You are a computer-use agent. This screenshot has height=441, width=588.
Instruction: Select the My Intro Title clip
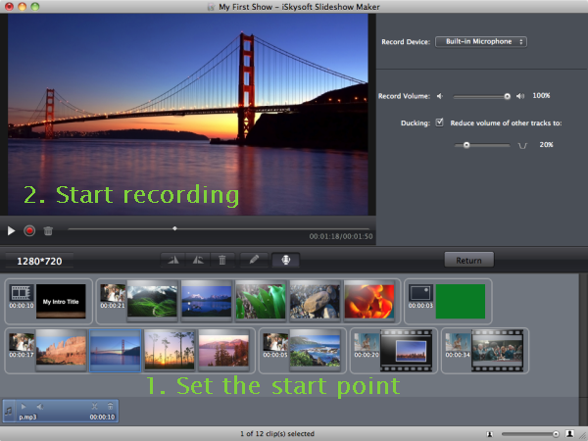pyautogui.click(x=60, y=302)
